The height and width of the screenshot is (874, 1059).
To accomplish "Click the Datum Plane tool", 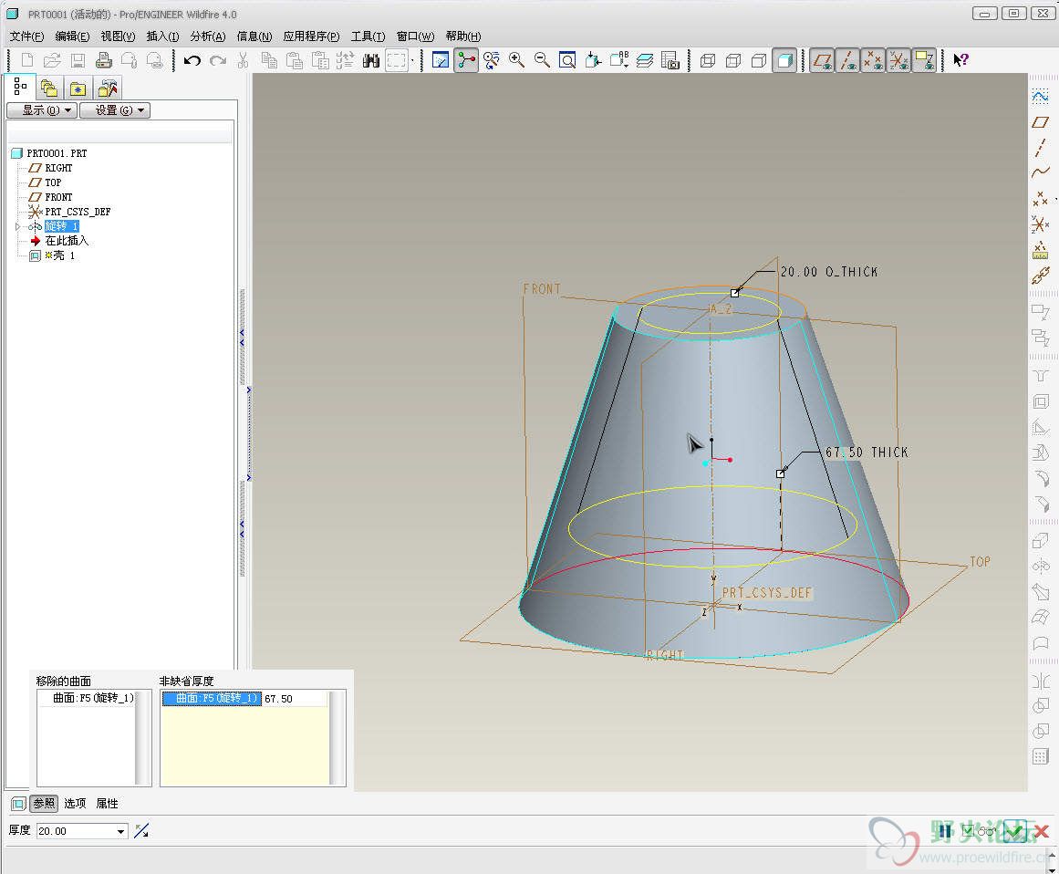I will click(x=1040, y=122).
